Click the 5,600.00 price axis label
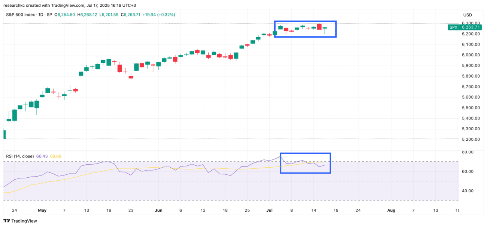 pos(470,97)
